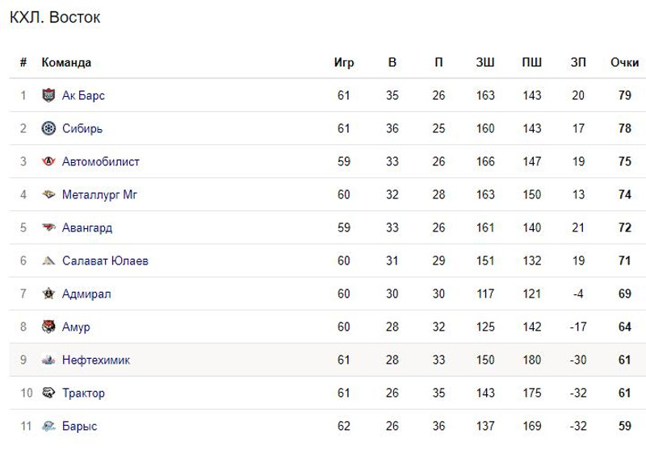This screenshot has height=454, width=646.
Task: Open the Металлург Мг team link
Action: pyautogui.click(x=99, y=195)
